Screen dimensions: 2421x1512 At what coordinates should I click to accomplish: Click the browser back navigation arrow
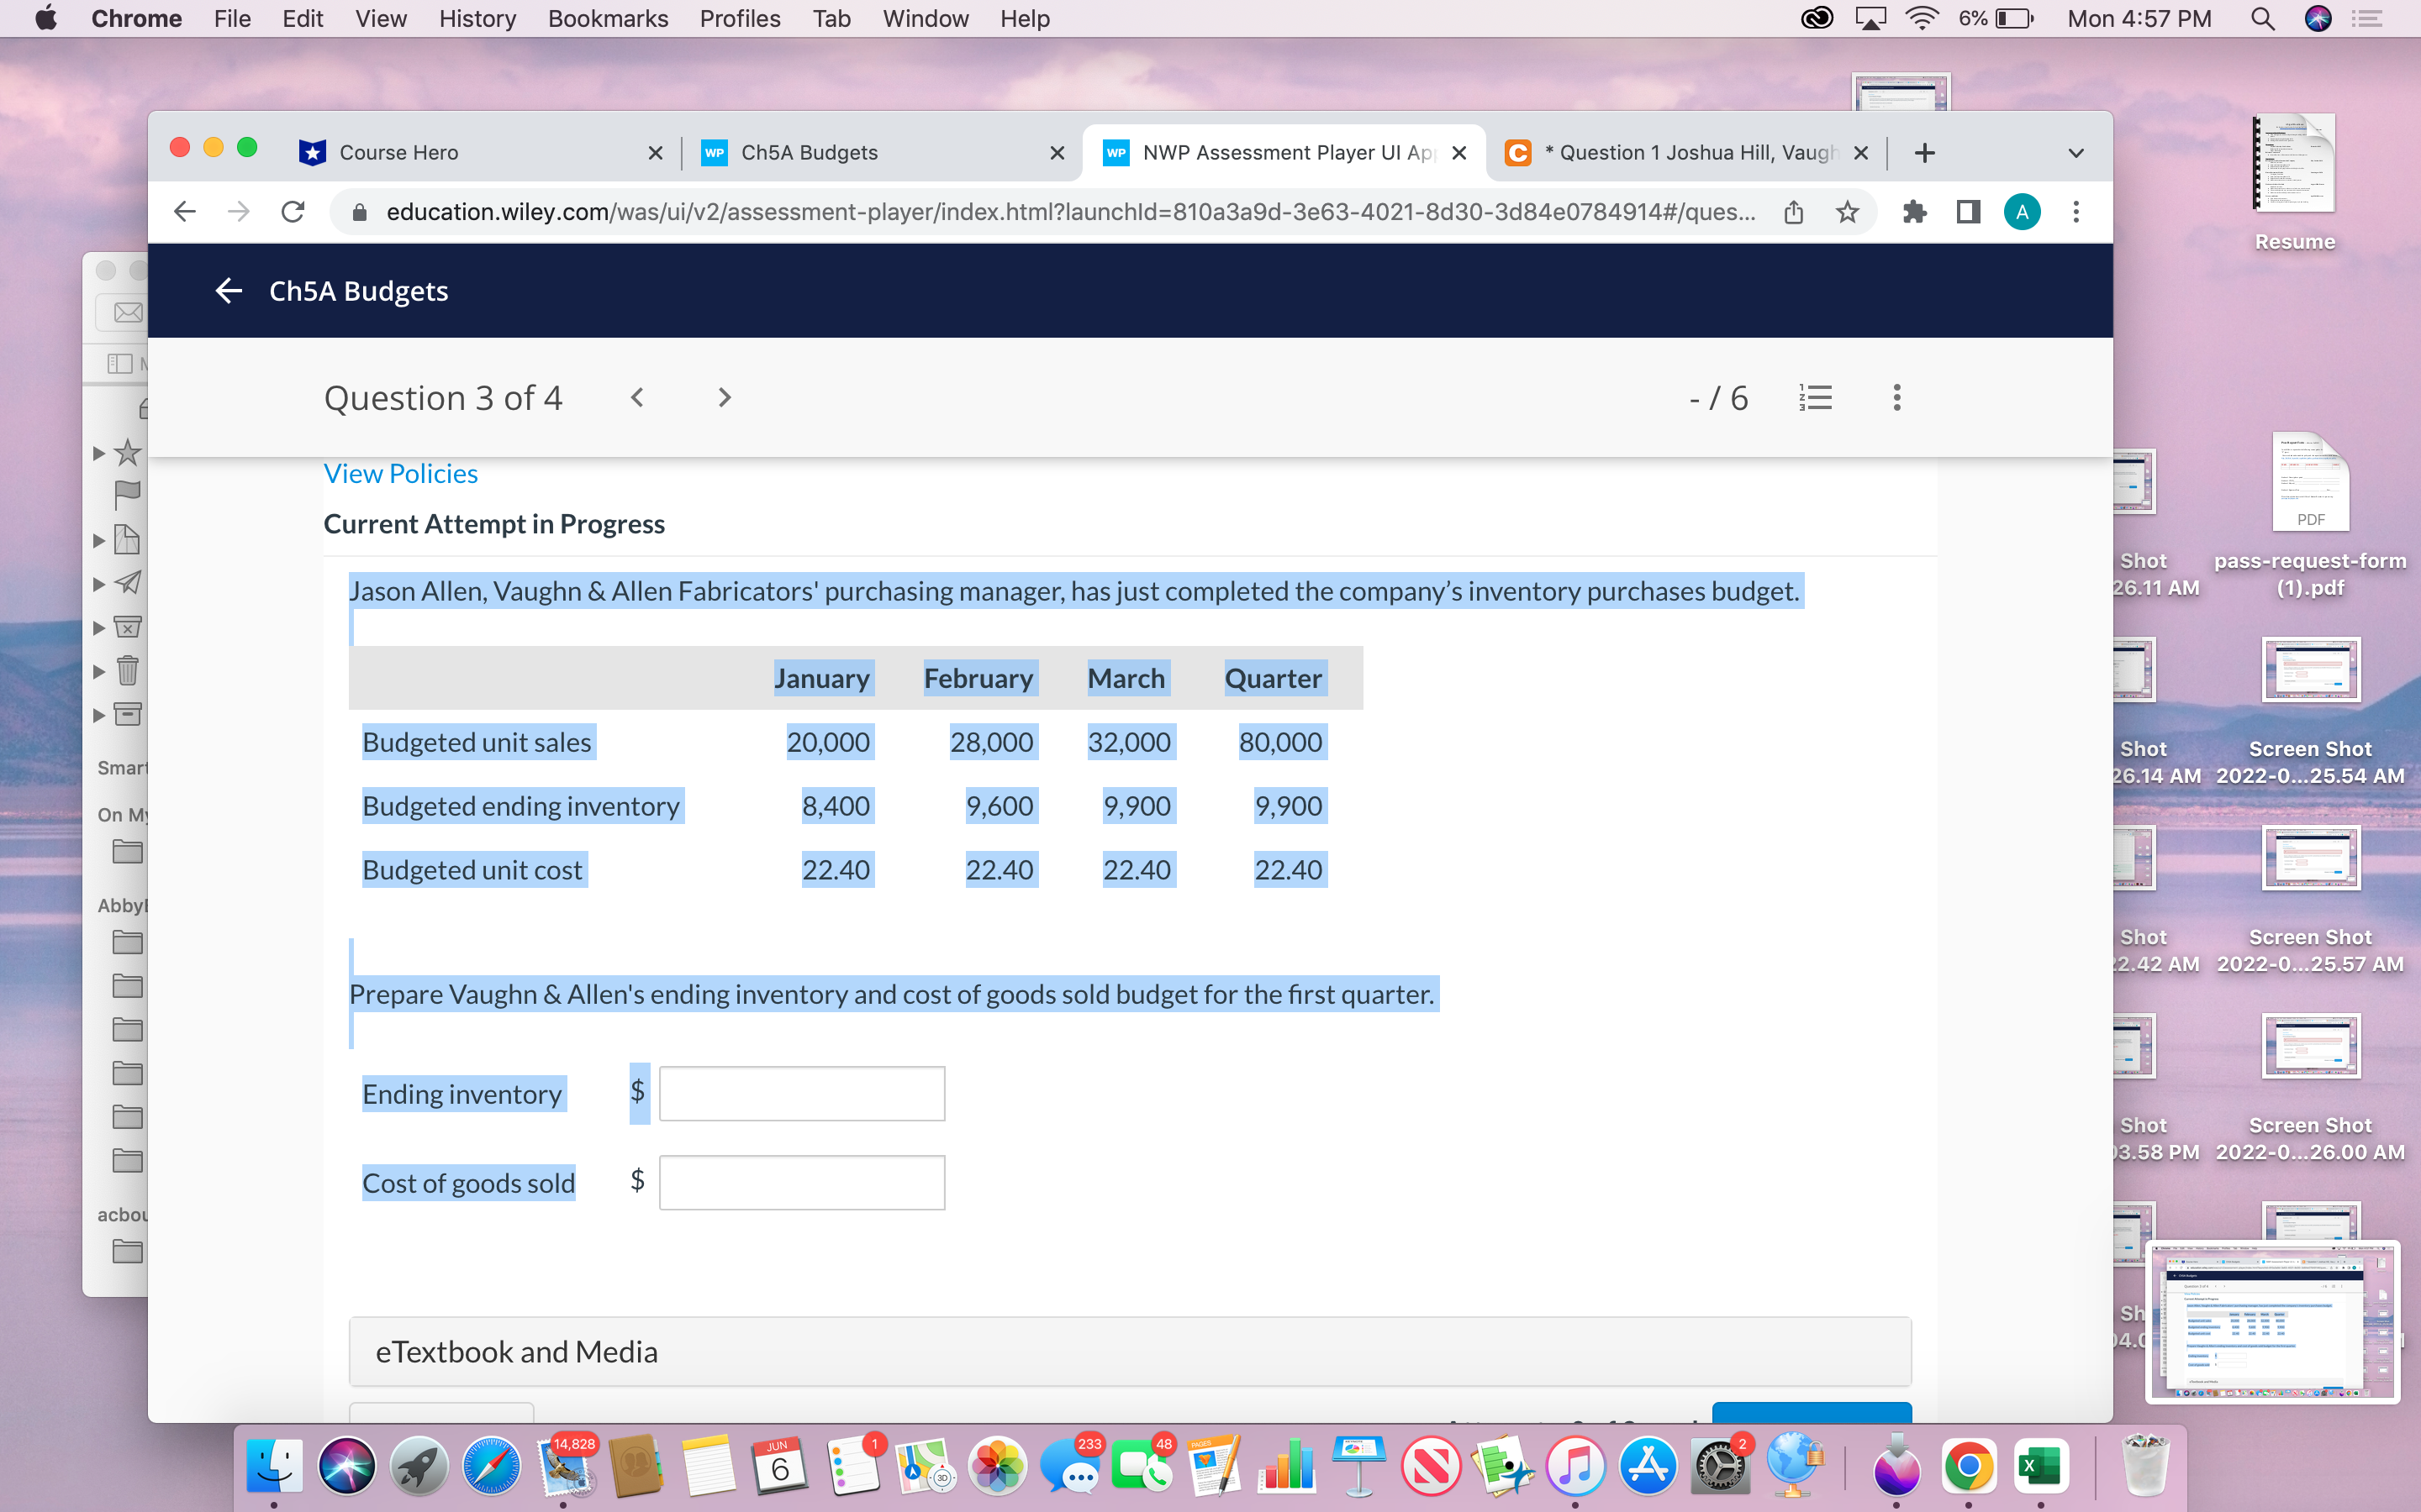coord(185,211)
